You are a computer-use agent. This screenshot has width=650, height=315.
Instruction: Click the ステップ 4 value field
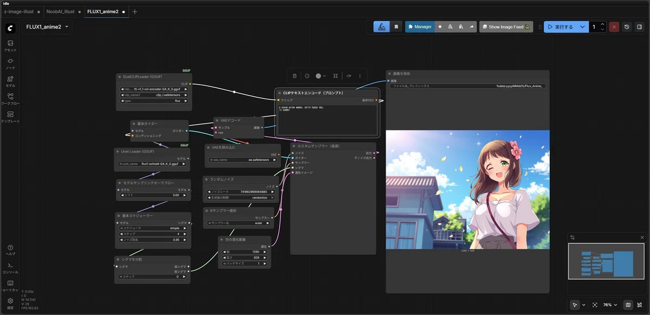pos(153,234)
